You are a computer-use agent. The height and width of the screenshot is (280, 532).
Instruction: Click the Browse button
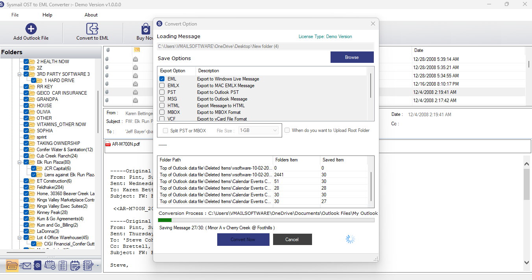point(352,57)
